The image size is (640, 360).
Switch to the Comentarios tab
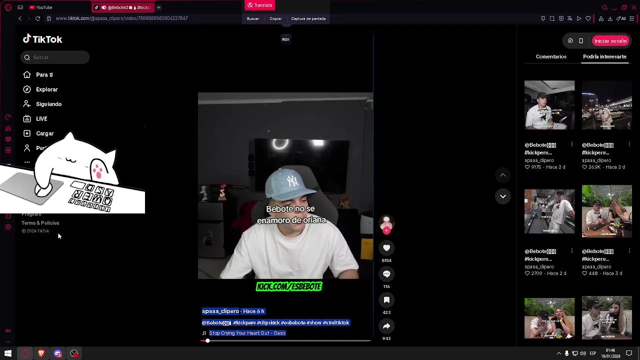click(x=551, y=56)
